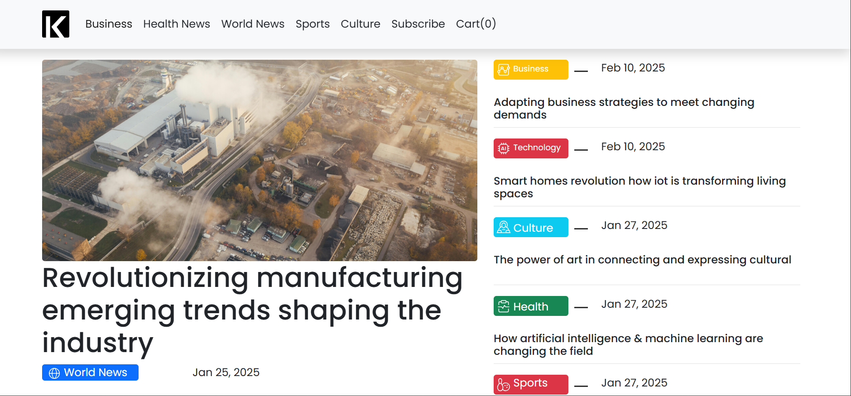Open the article on adapting business strategies
The image size is (851, 396).
tap(624, 108)
